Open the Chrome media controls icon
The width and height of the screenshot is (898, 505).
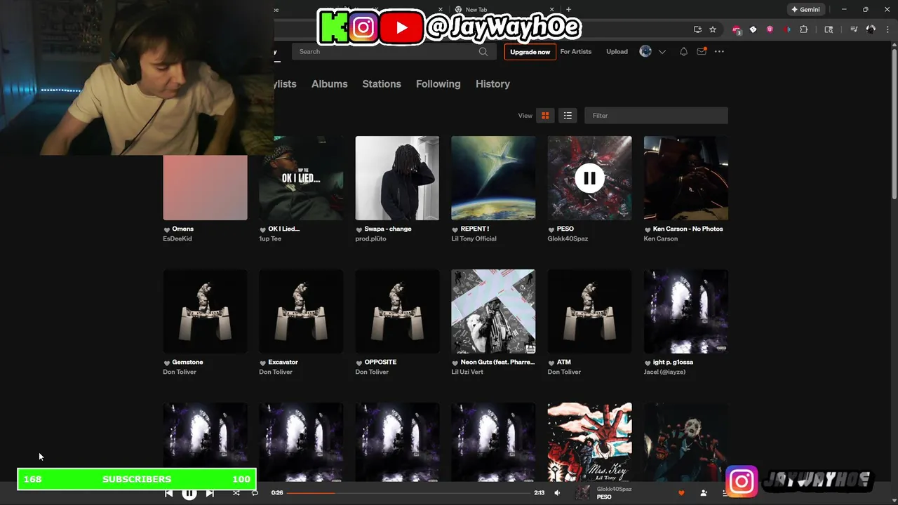(854, 29)
